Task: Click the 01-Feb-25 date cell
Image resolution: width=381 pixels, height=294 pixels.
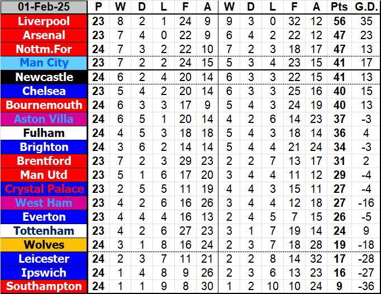Action: click(44, 7)
